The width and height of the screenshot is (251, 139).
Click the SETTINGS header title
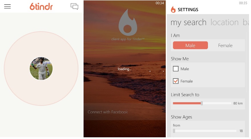188,10
